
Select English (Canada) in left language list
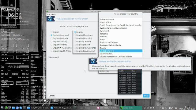[51, 42]
